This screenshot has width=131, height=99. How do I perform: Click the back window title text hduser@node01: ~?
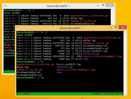click(59, 6)
